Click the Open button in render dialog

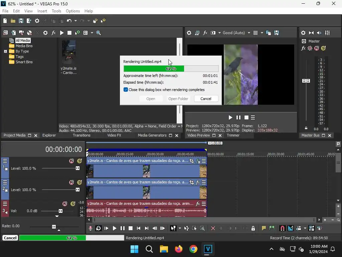pos(151,99)
